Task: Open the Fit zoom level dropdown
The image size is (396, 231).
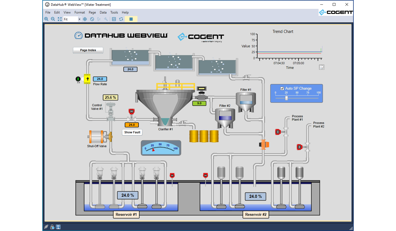Action: [79, 19]
